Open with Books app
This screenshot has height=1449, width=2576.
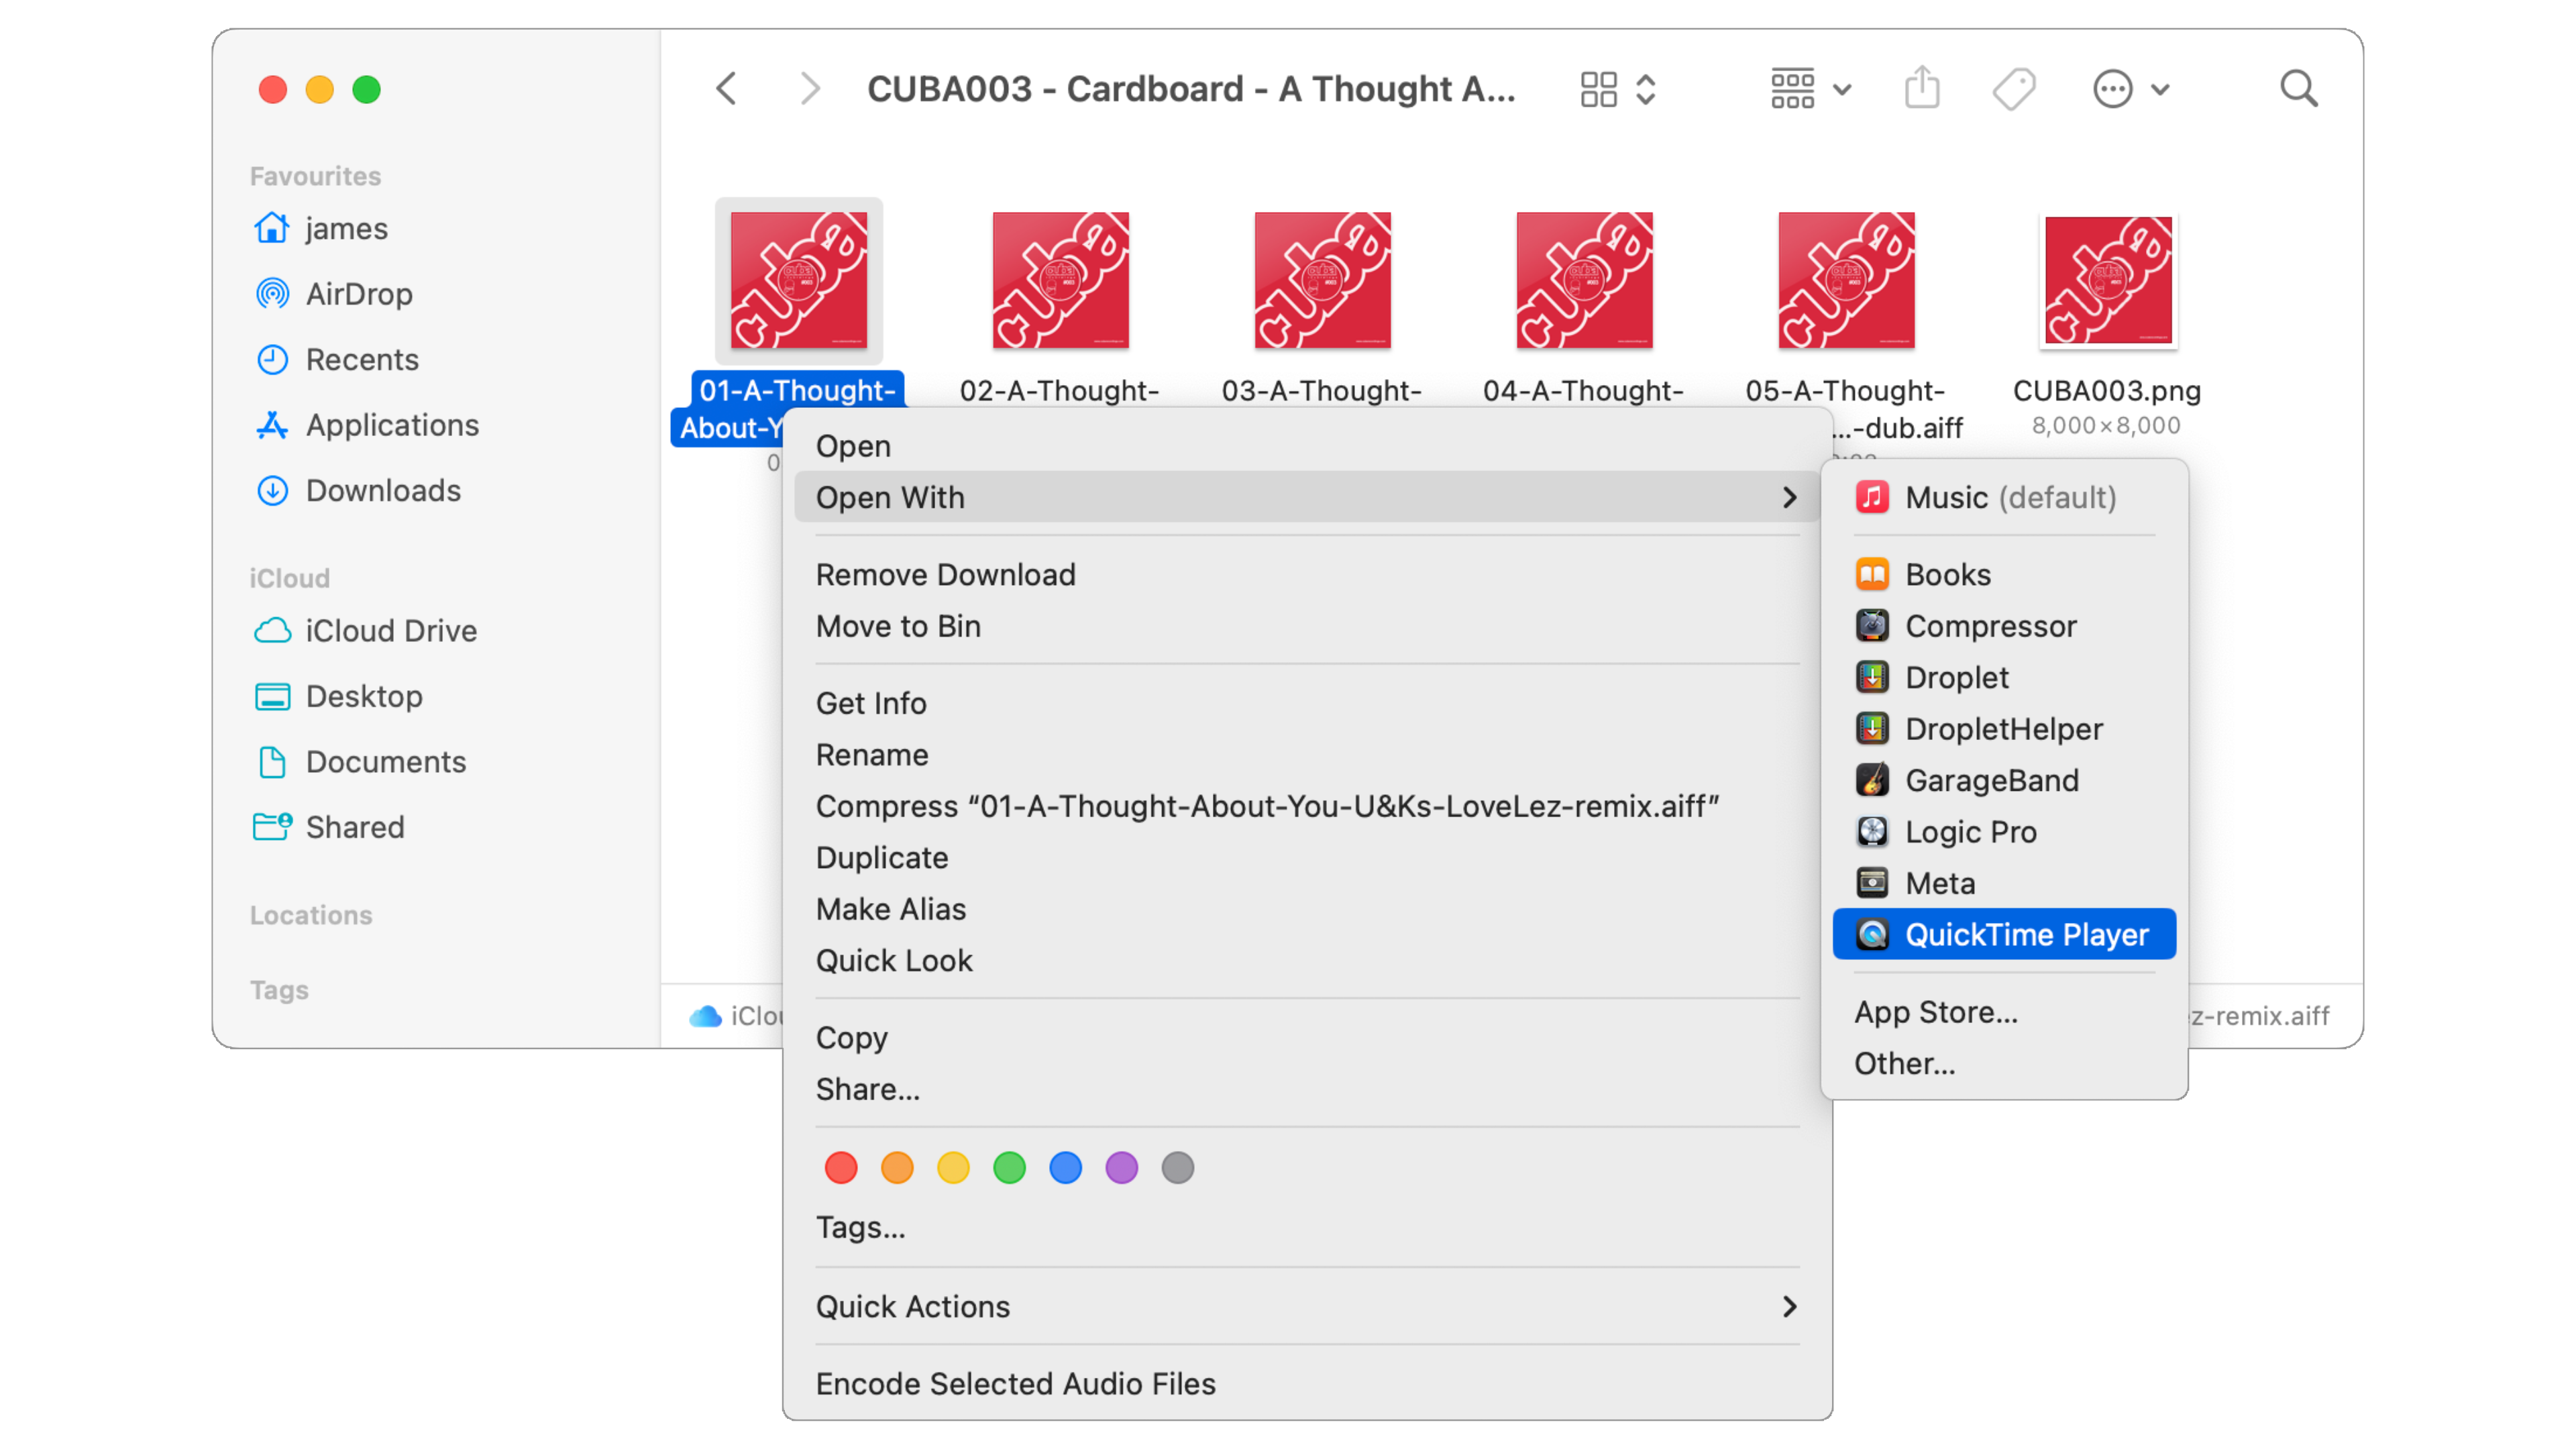point(2004,575)
